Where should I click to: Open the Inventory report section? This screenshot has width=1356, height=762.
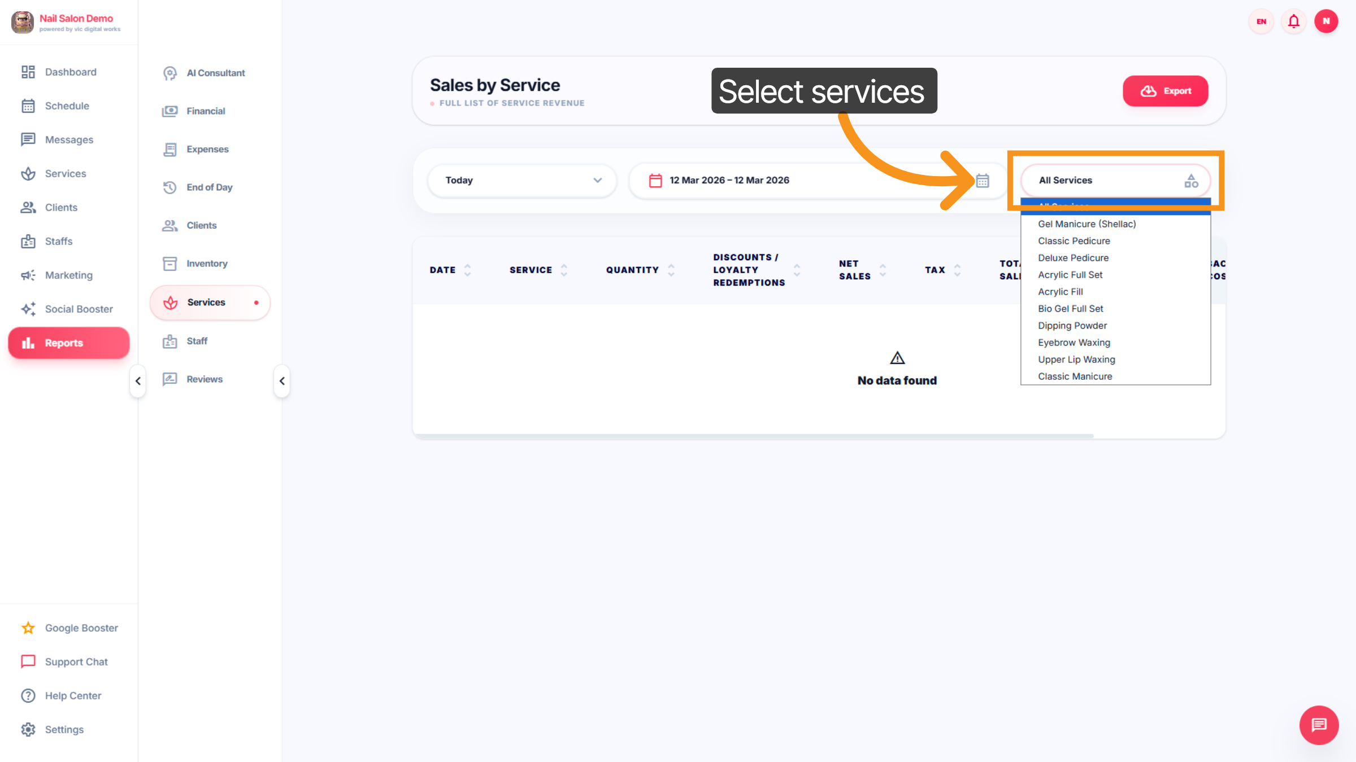(207, 263)
